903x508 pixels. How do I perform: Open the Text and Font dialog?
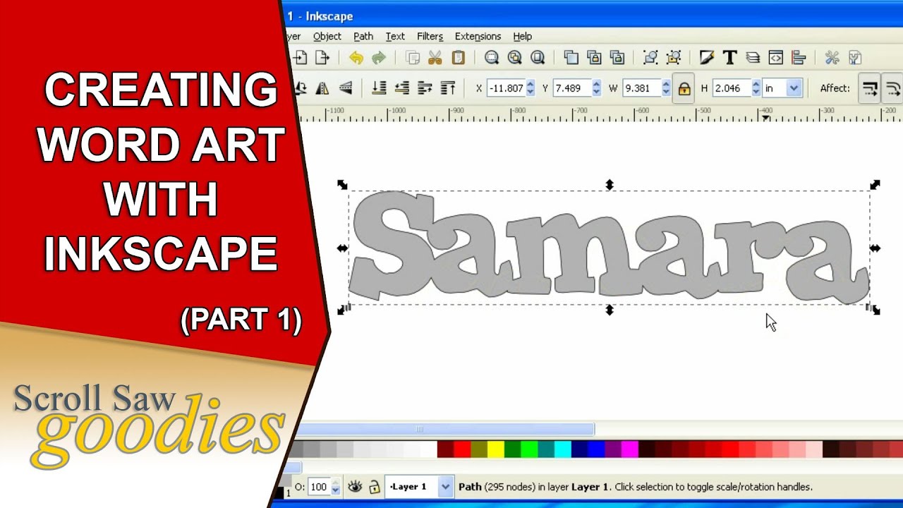[729, 58]
